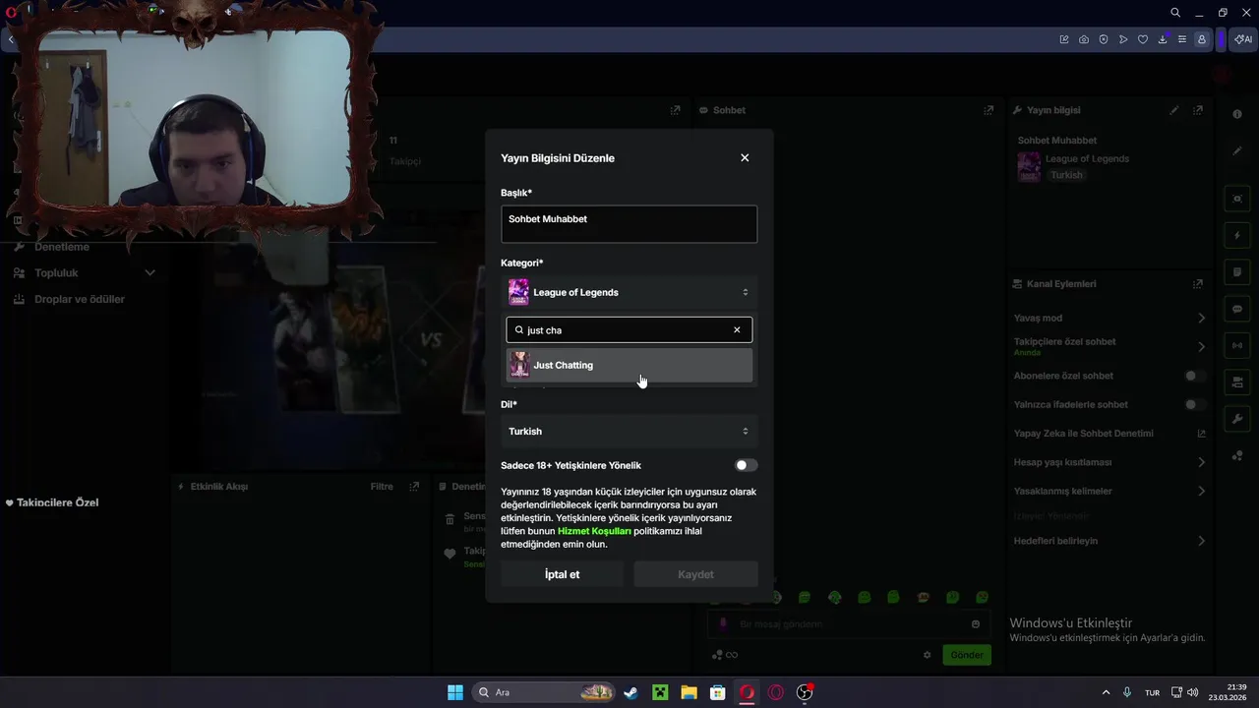Open the Hizmet Koşulları link

594,531
